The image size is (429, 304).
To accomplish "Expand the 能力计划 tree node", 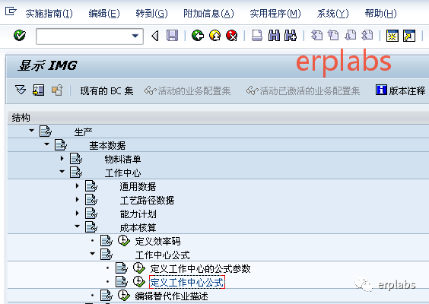I will [x=78, y=213].
